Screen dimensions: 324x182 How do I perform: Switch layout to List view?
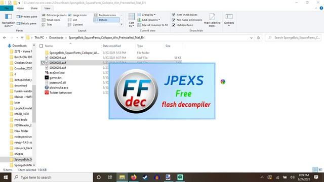72,20
